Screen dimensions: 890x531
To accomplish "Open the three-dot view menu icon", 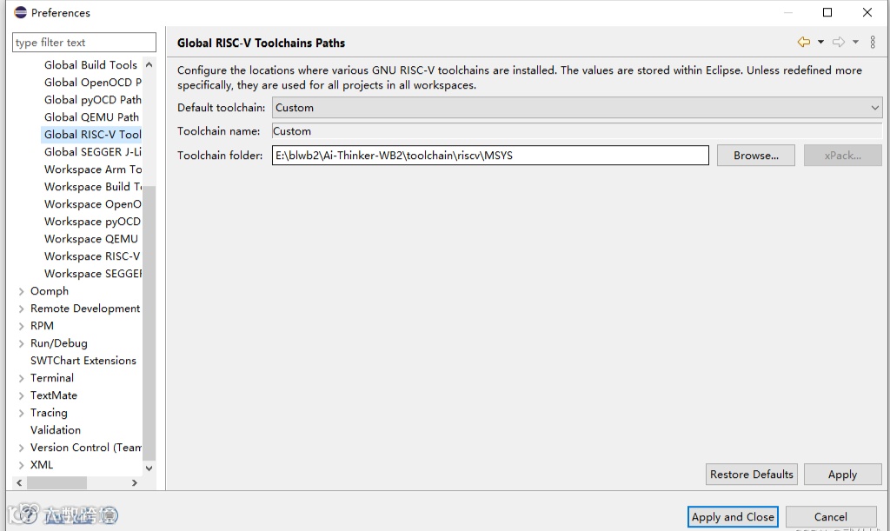I will click(x=873, y=42).
